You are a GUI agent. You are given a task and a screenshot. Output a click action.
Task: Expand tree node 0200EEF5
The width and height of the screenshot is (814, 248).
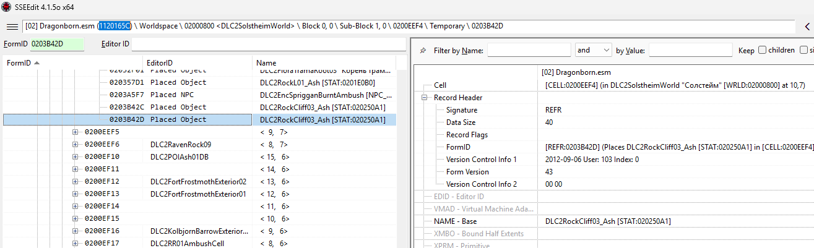76,132
